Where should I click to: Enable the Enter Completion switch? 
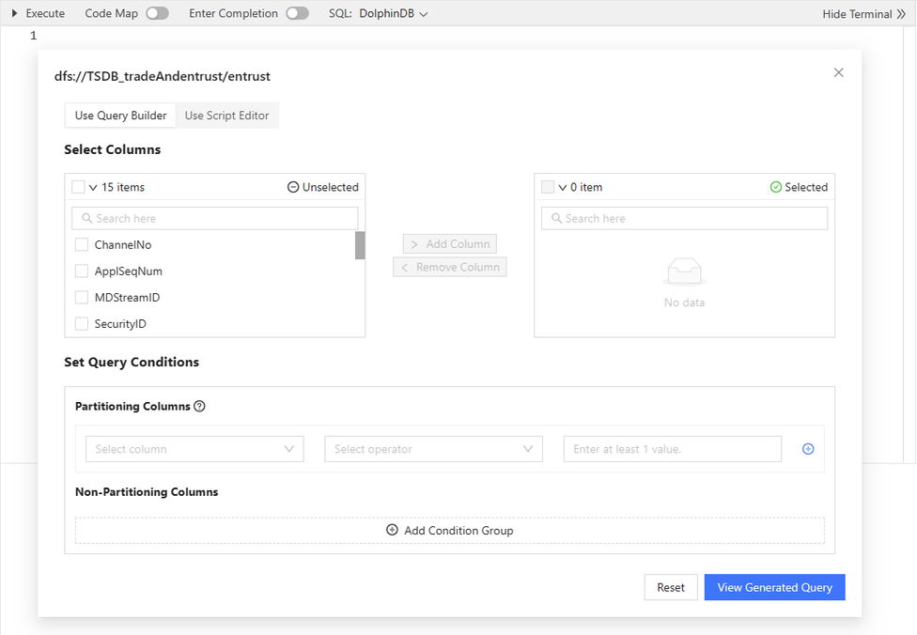(x=297, y=13)
